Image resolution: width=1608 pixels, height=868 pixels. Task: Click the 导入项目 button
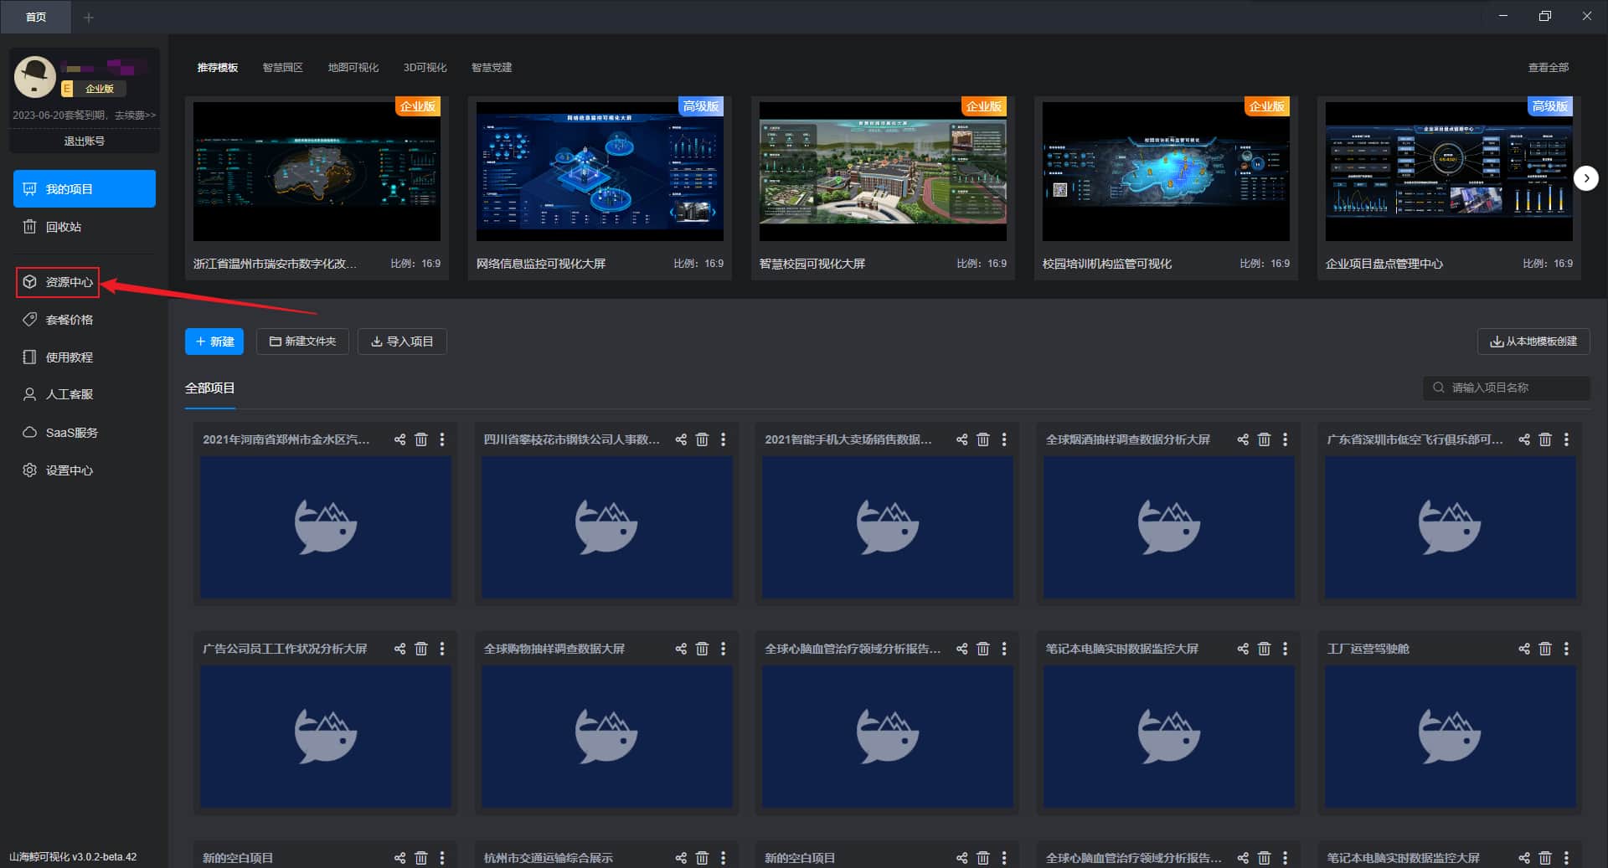(x=402, y=342)
